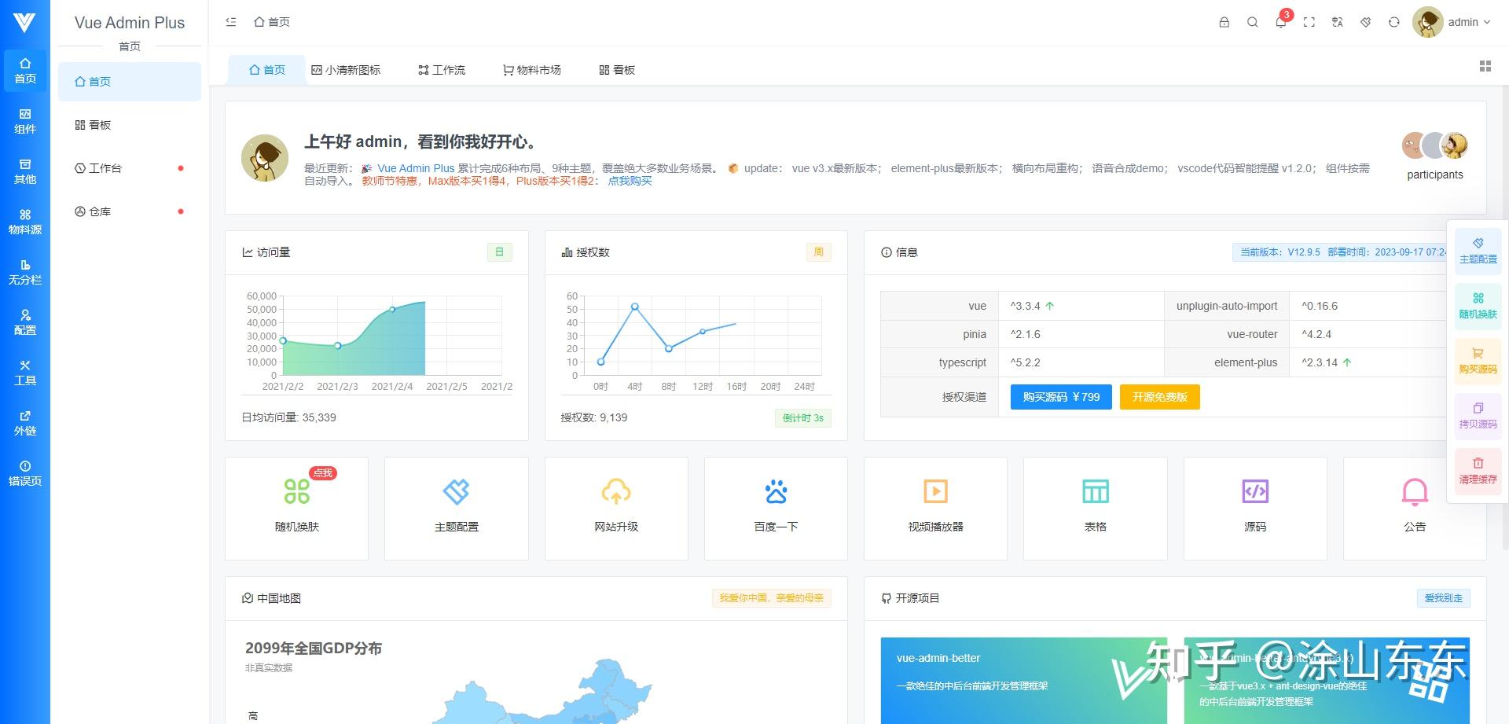Click the 日 tag on 访问量 card

coord(500,252)
